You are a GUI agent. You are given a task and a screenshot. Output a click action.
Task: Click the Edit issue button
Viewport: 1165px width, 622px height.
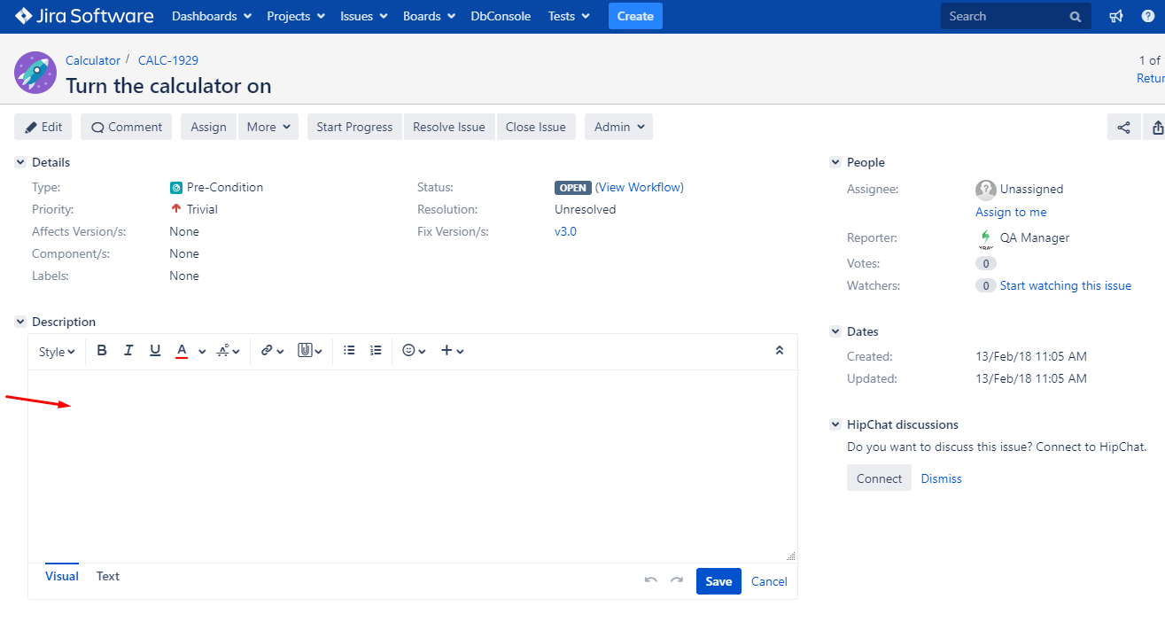coord(43,127)
